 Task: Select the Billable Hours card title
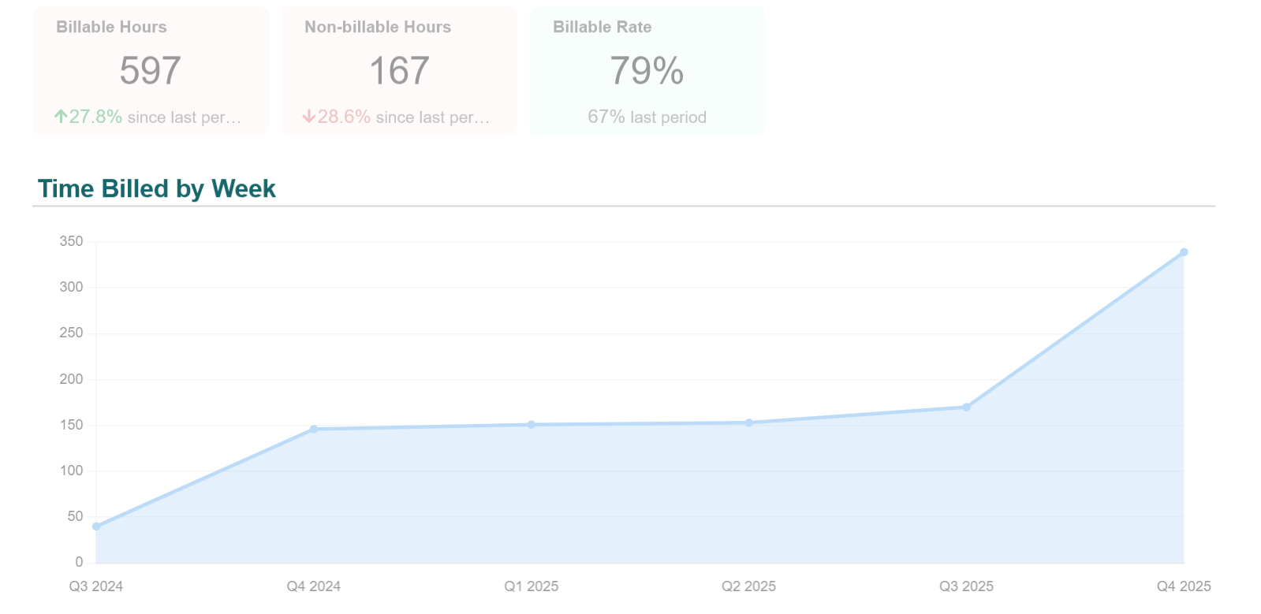click(x=111, y=27)
